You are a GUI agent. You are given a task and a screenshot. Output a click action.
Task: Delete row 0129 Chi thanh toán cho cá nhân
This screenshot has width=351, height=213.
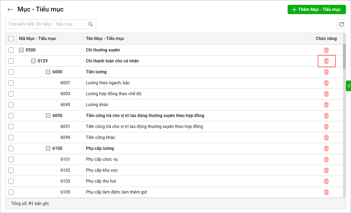point(326,61)
